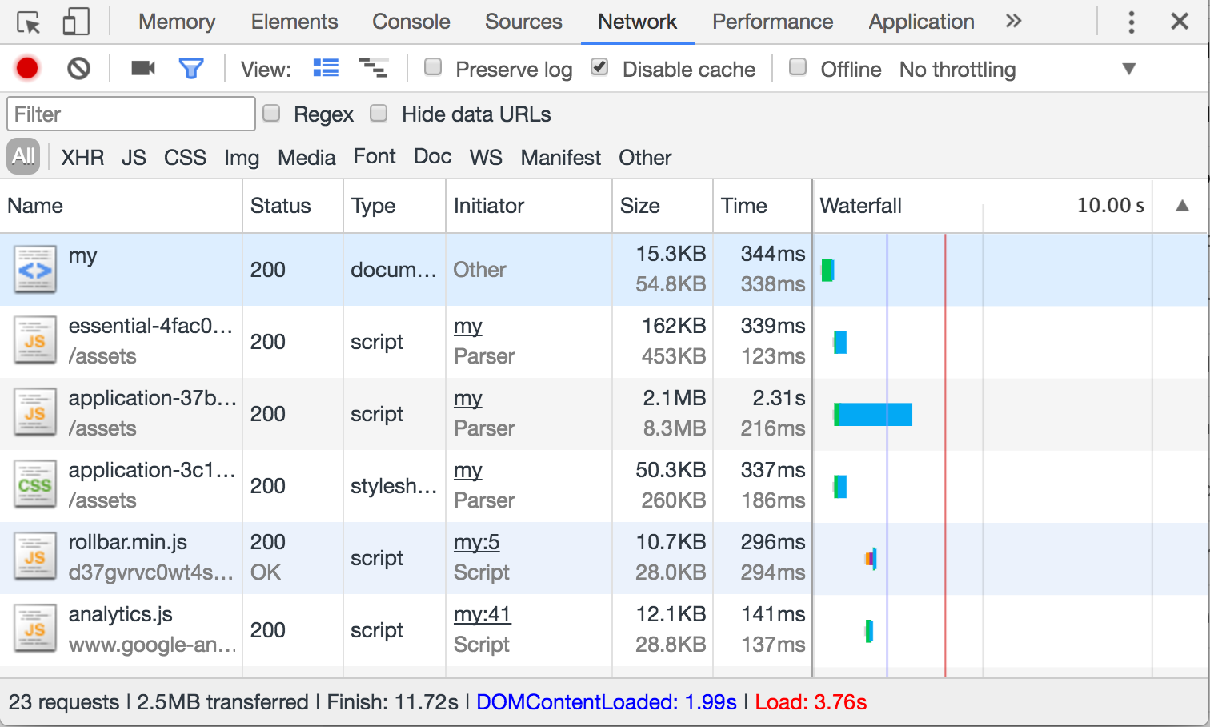
Task: Toggle the filter funnel icon
Action: click(191, 69)
